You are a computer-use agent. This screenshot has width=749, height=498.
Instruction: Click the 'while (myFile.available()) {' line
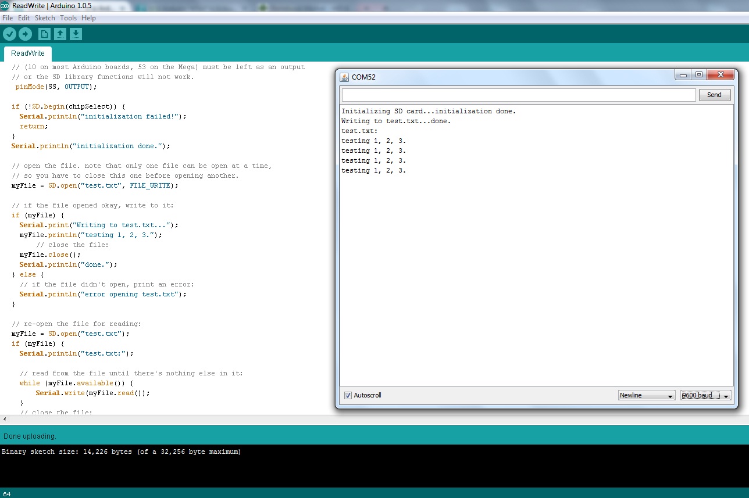(x=76, y=383)
